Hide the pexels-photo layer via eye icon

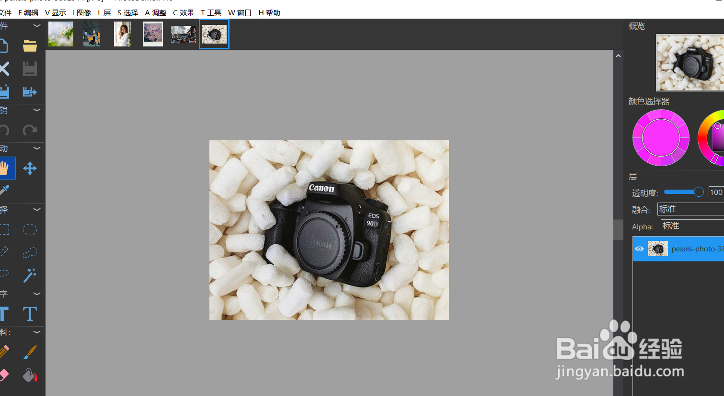pos(639,249)
